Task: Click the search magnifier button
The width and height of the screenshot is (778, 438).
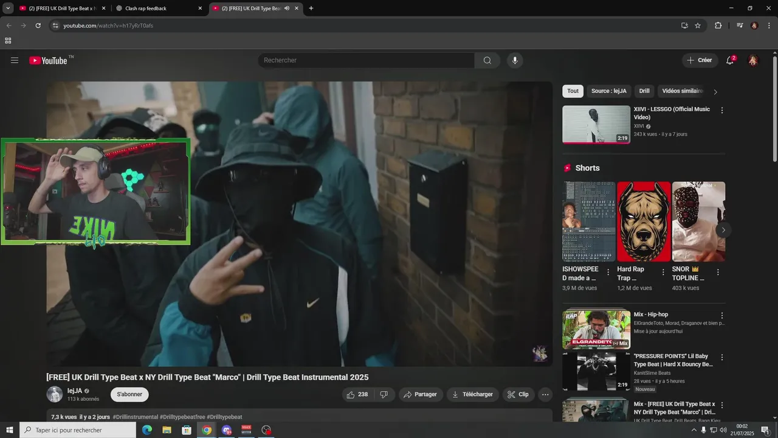Action: [x=487, y=60]
